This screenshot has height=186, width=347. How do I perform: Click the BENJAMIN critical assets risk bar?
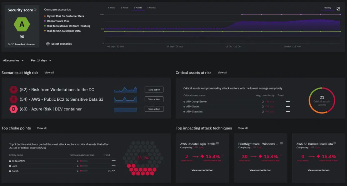tap(84, 161)
